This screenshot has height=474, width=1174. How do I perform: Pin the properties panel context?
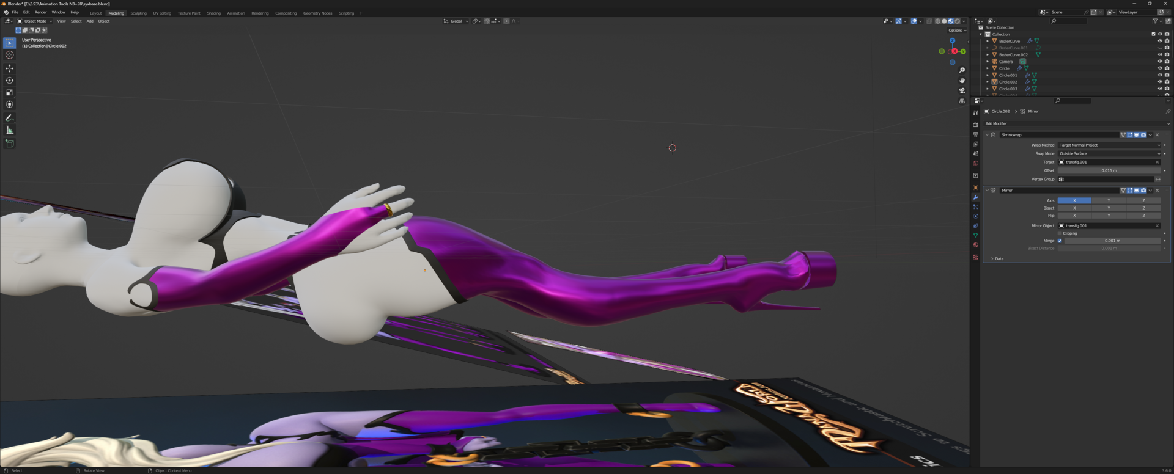click(1167, 111)
